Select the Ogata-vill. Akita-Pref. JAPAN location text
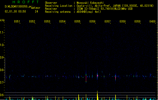The width and height of the screenshot is (158, 100). click(115, 6)
